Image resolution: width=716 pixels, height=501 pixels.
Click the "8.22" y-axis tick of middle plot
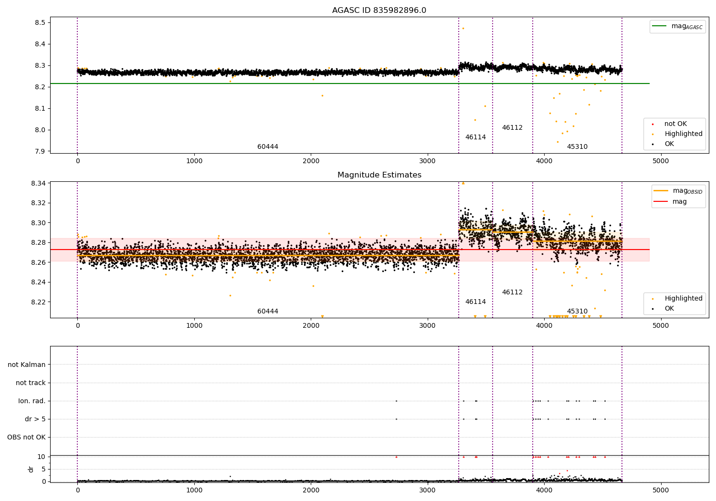(x=38, y=302)
